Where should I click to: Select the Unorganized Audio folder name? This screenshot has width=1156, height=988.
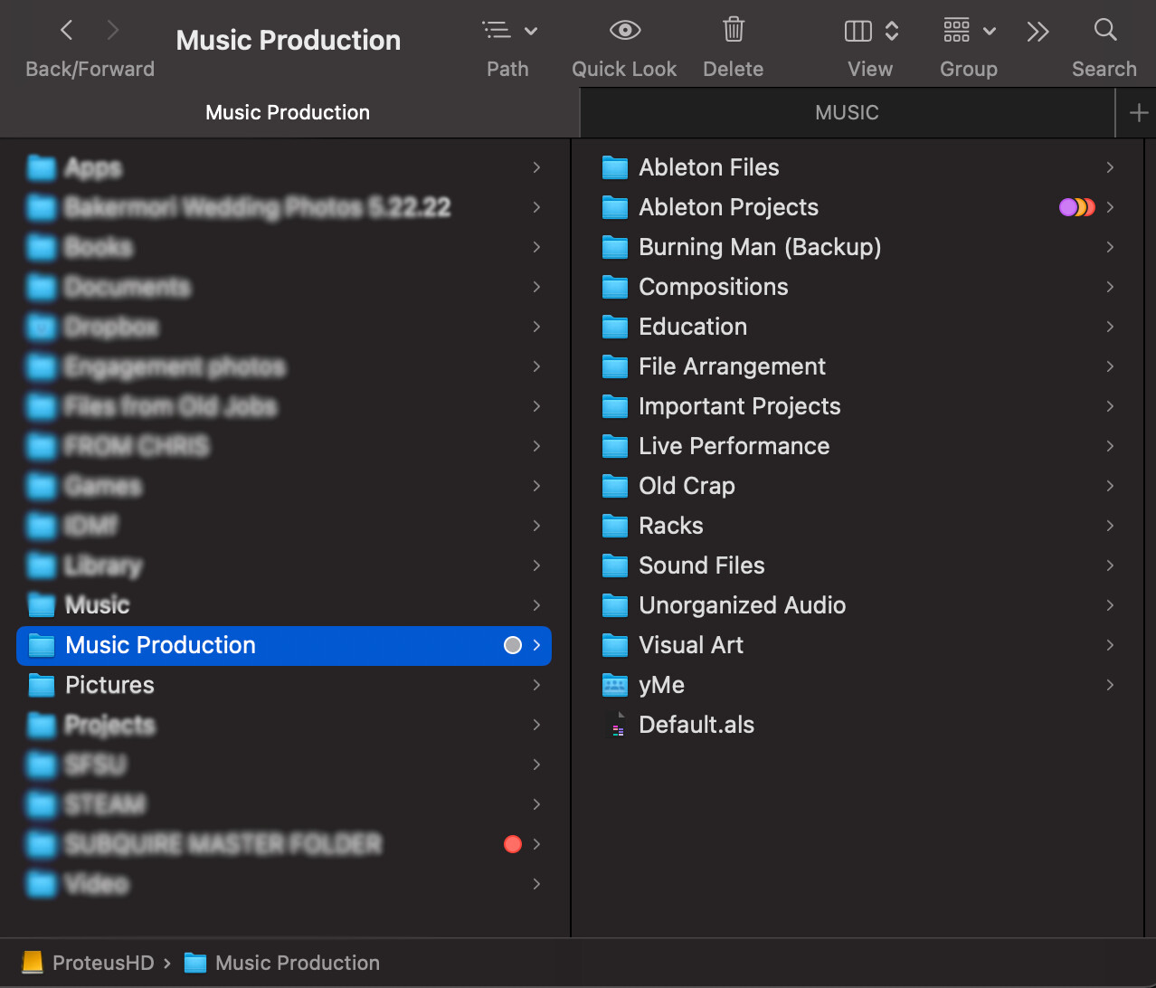tap(743, 605)
